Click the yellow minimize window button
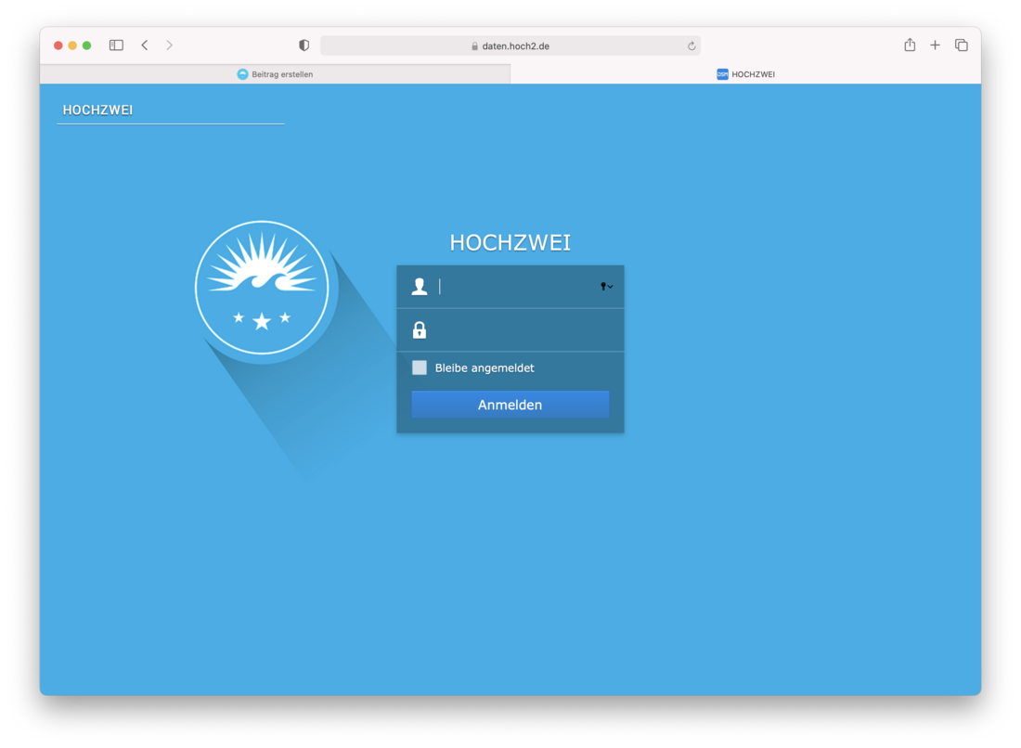The width and height of the screenshot is (1021, 748). click(x=72, y=45)
